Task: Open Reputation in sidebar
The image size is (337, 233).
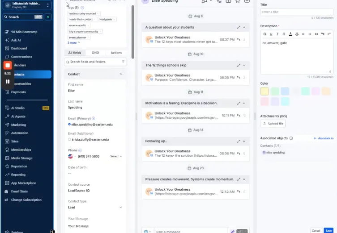Action: [19, 166]
